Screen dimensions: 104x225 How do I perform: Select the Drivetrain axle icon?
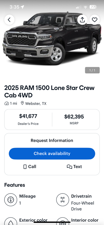pyautogui.click(x=63, y=200)
